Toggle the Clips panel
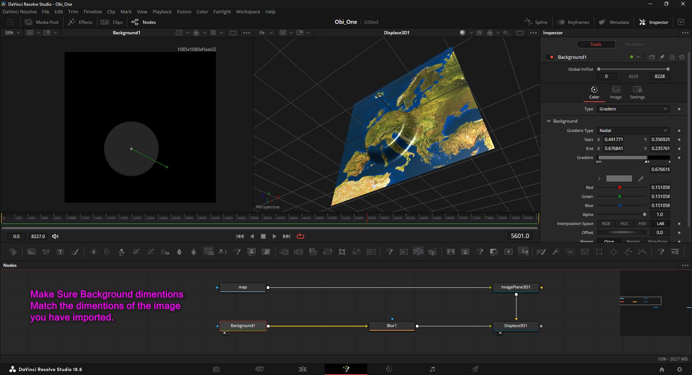 (x=111, y=22)
